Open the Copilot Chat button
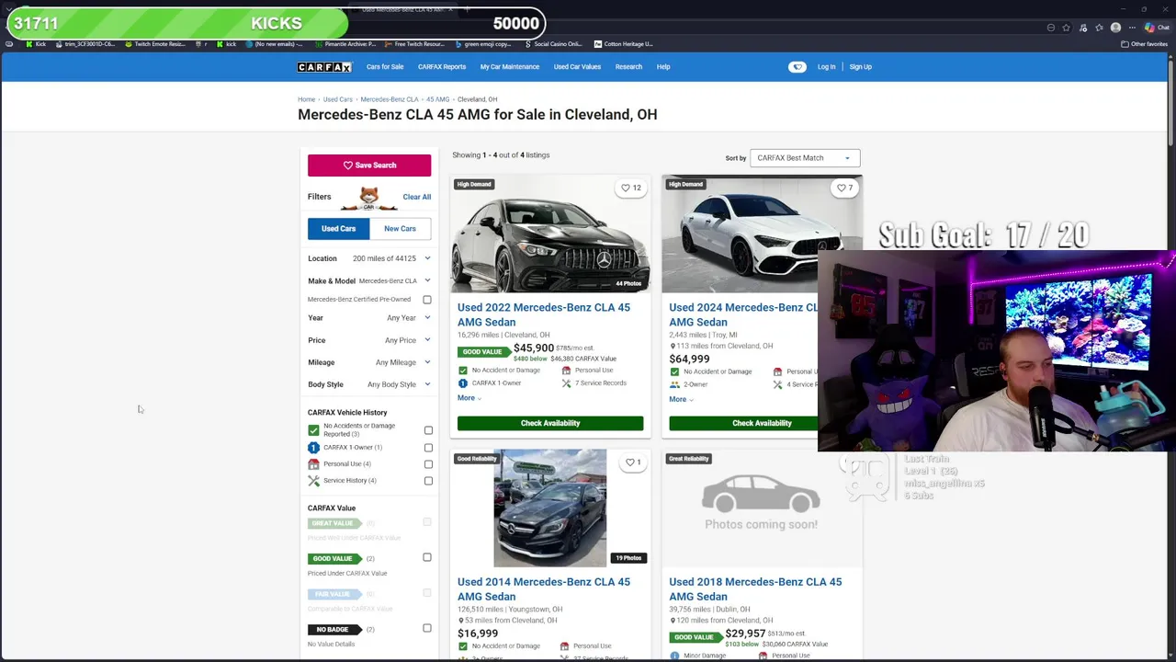Screen dimensions: 1176x662 tap(1157, 28)
